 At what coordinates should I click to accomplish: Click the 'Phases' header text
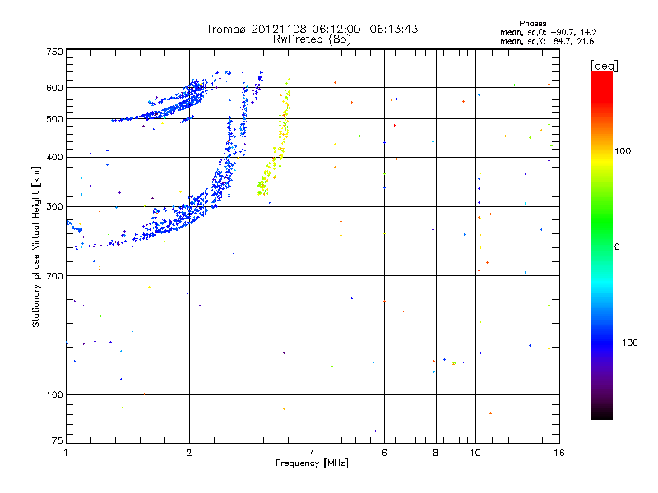click(x=532, y=24)
